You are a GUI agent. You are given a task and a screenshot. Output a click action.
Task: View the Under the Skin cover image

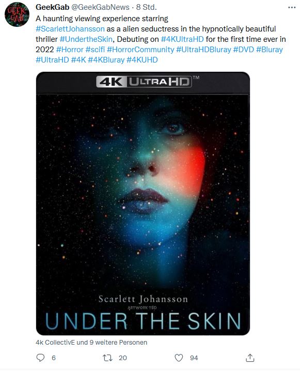click(143, 204)
